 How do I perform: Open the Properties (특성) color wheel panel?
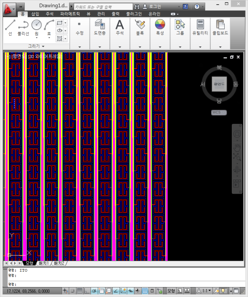click(160, 27)
